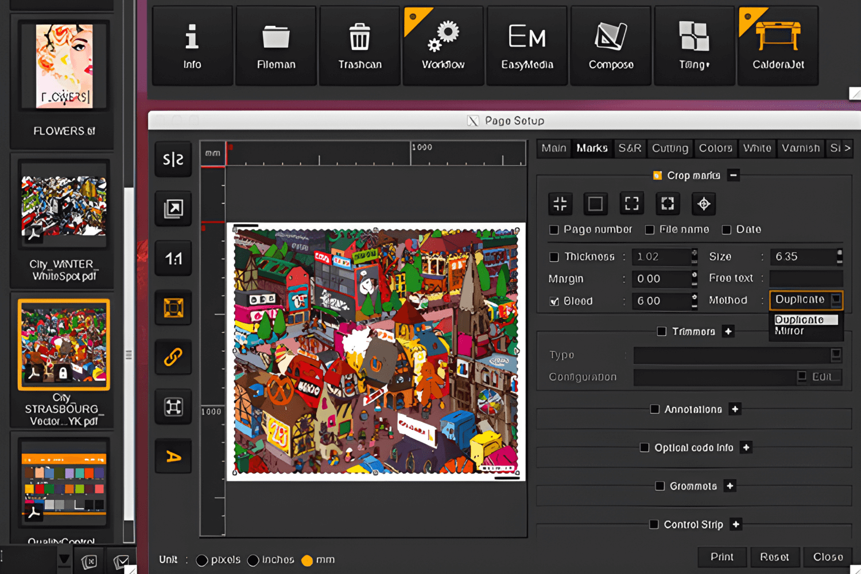Choose the registration target crop mark

click(704, 203)
